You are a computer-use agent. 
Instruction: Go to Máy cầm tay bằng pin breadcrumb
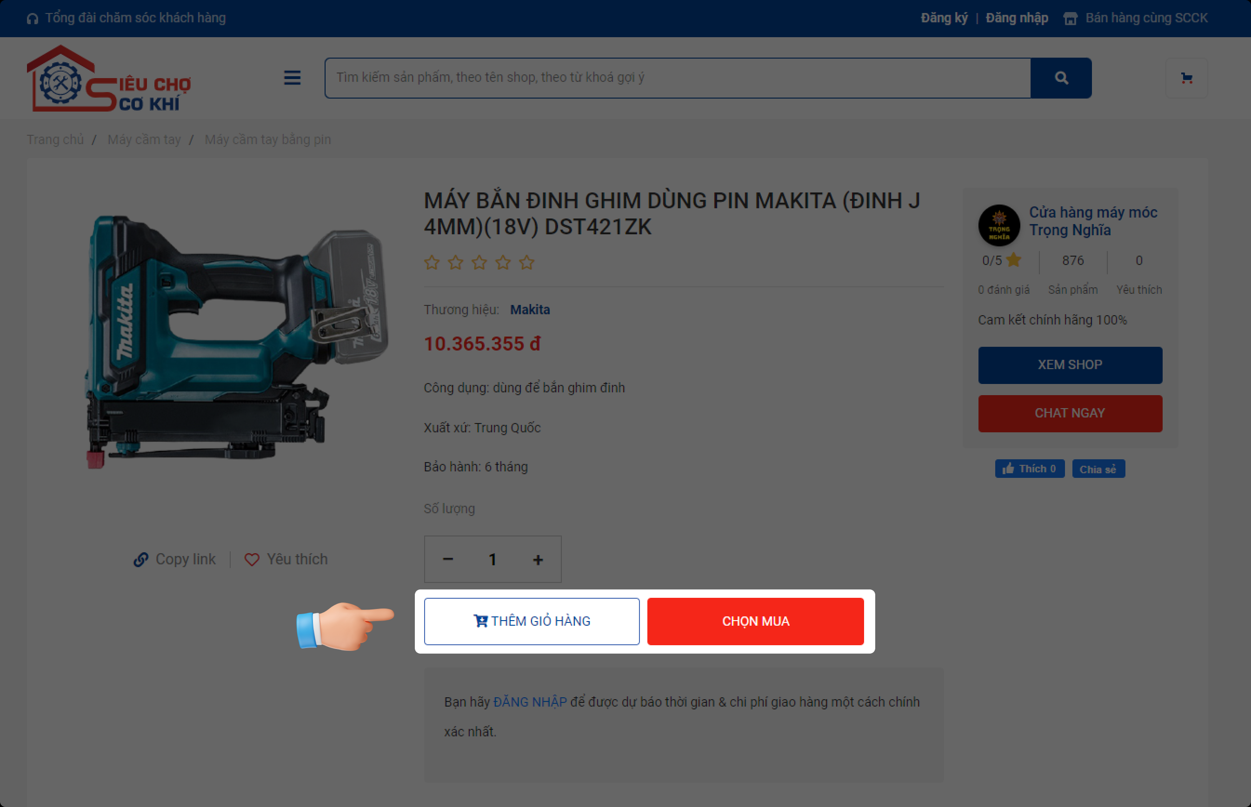(x=268, y=139)
